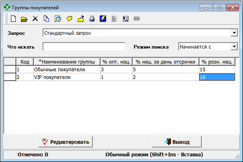Select the VIP покупатели cell
The width and height of the screenshot is (243, 162).
coord(67,77)
